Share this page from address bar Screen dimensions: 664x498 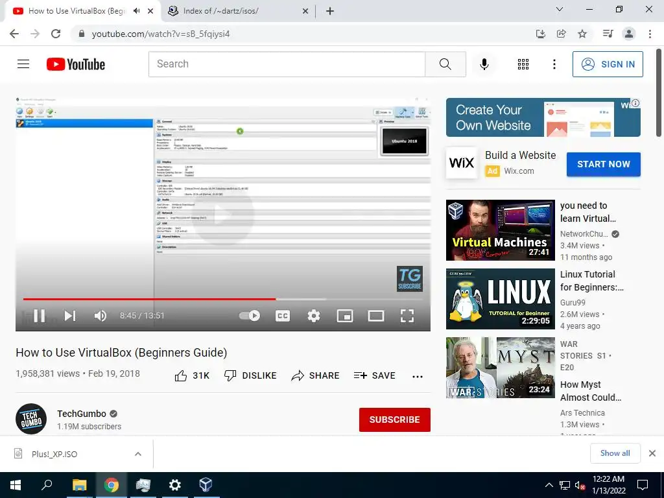pos(562,34)
